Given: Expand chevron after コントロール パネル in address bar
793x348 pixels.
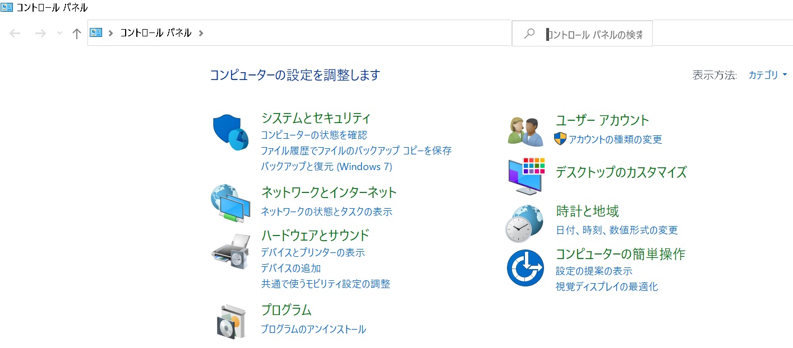Looking at the screenshot, I should click(201, 33).
